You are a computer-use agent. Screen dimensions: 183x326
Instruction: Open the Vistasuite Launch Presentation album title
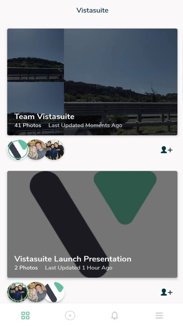point(73,259)
